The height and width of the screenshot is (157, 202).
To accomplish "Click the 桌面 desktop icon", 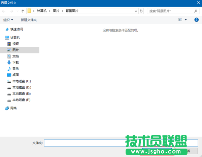I will tap(9, 75).
